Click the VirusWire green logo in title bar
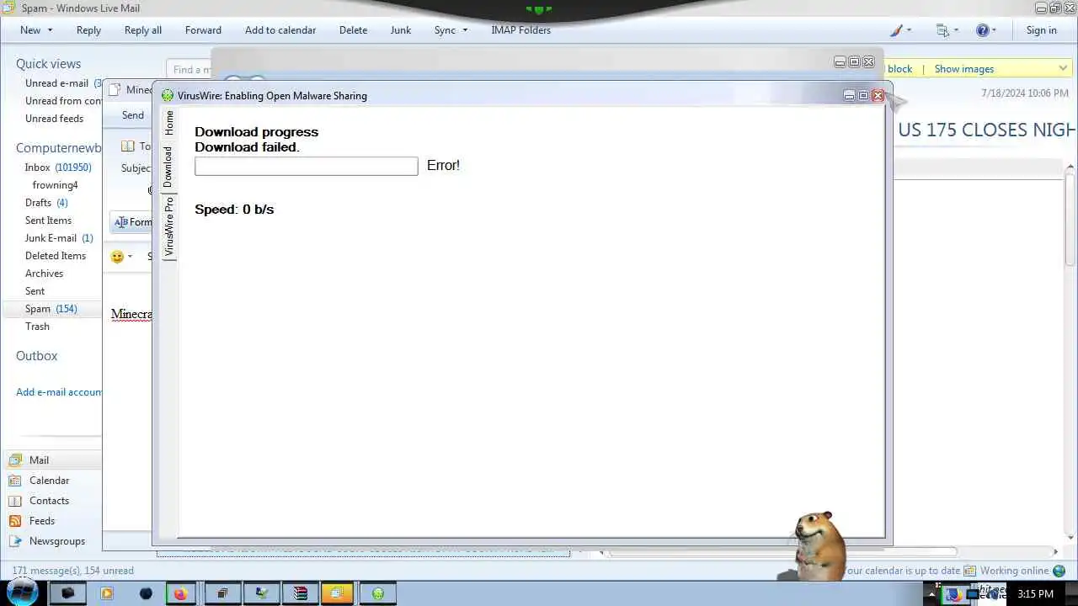 pyautogui.click(x=168, y=96)
